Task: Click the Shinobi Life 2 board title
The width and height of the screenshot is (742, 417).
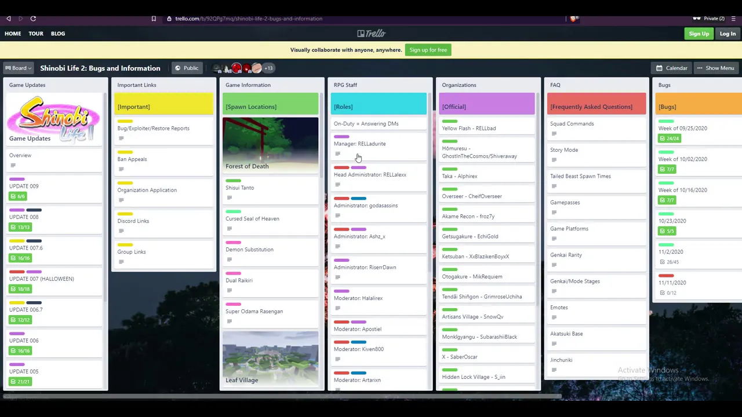Action: pos(100,68)
